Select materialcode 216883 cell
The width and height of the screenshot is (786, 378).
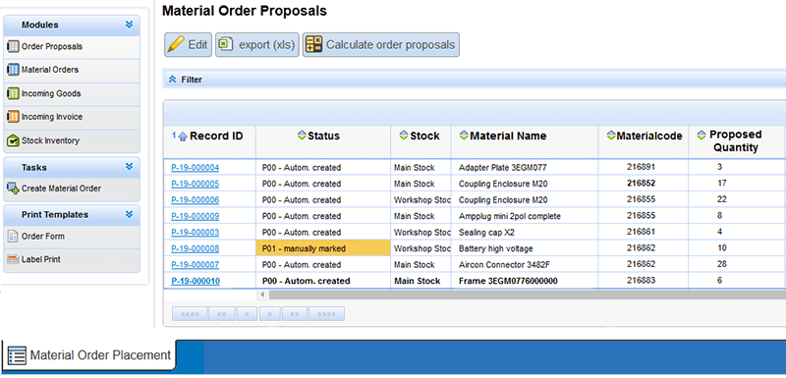[x=644, y=281]
